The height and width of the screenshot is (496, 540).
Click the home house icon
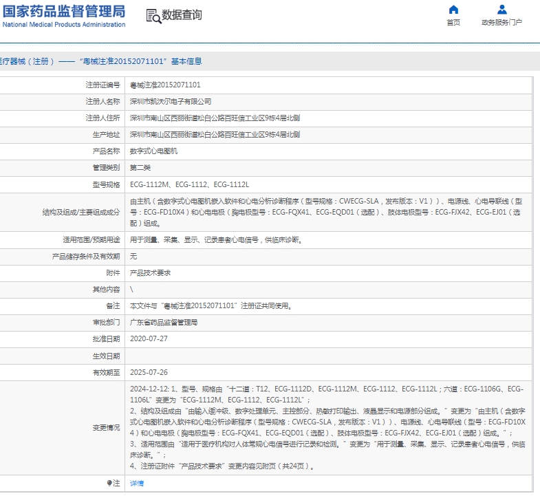point(453,10)
